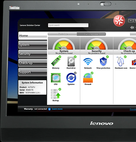This screenshot has height=142, width=136.
Task: Select the Check-up sidebar tab
Action: (33, 63)
